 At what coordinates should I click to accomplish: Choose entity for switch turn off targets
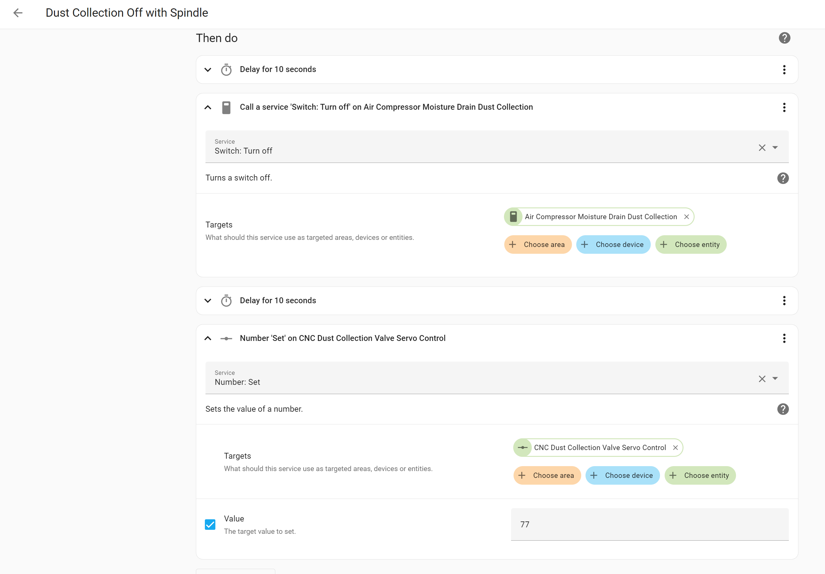coord(691,244)
